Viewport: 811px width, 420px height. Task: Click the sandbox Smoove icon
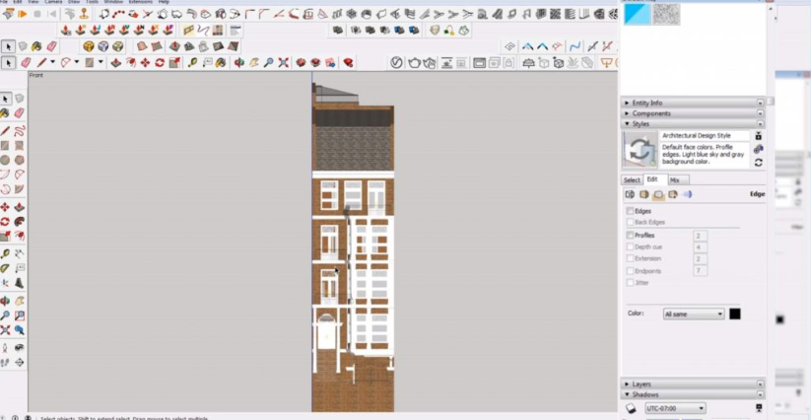(174, 46)
